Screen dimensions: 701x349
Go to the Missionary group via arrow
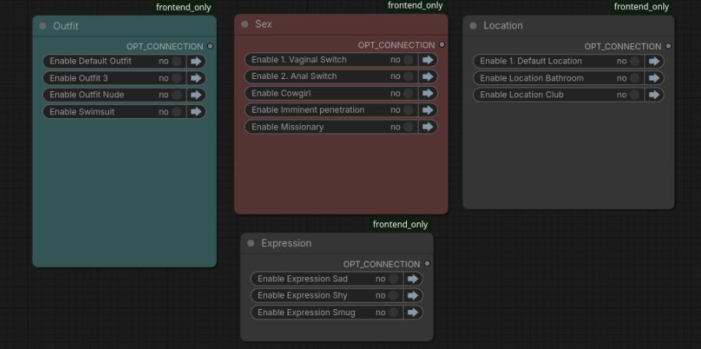pos(428,127)
